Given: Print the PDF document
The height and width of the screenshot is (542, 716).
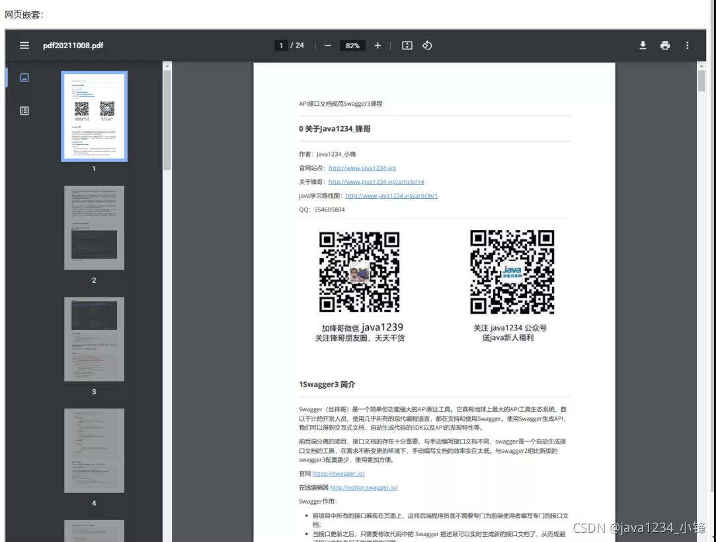Looking at the screenshot, I should pos(665,45).
